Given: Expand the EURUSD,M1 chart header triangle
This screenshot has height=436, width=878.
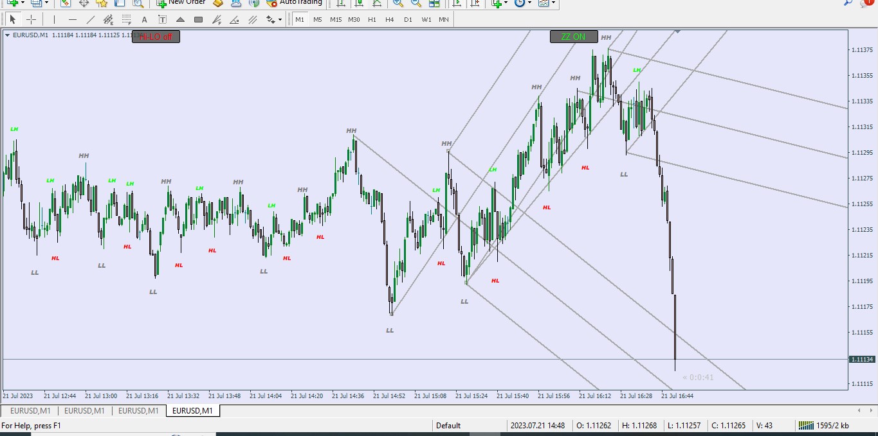Looking at the screenshot, I should coord(7,35).
